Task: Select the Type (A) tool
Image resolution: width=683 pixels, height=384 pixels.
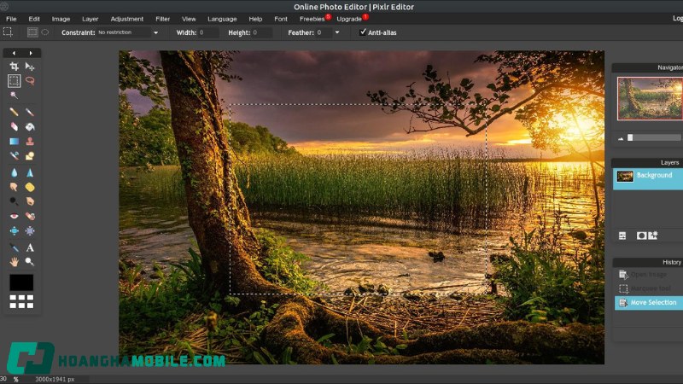Action: click(x=30, y=247)
